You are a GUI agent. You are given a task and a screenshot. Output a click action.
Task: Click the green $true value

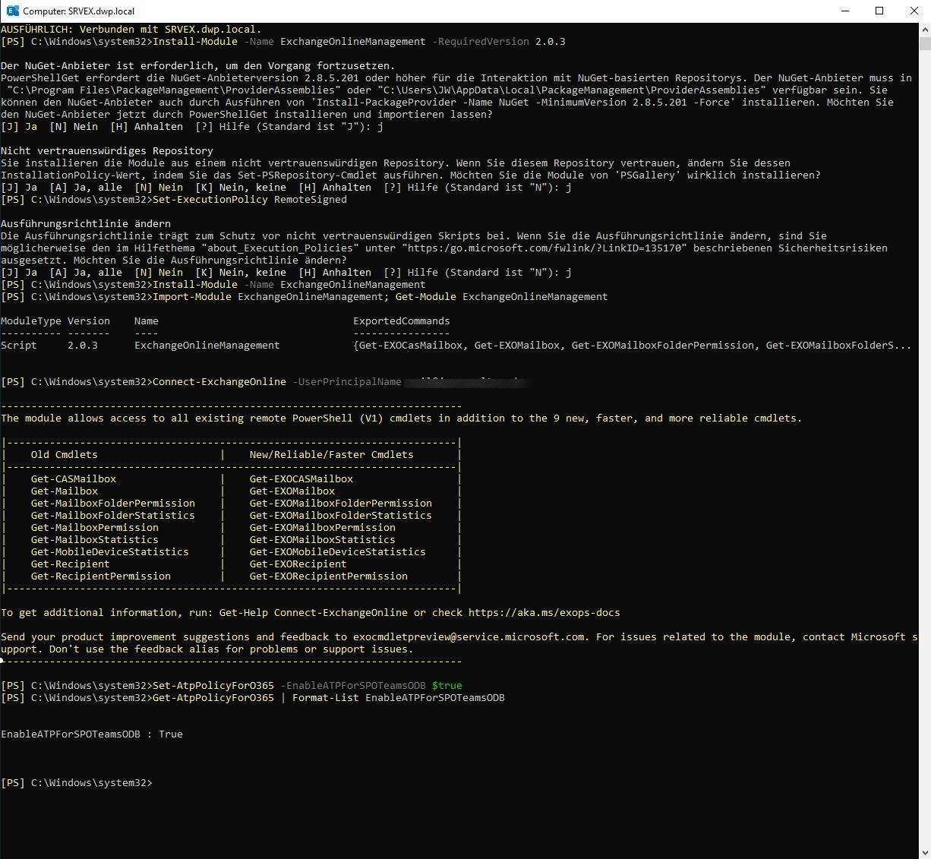pyautogui.click(x=447, y=685)
